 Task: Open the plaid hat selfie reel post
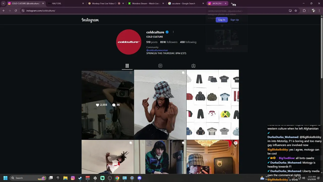point(213,157)
